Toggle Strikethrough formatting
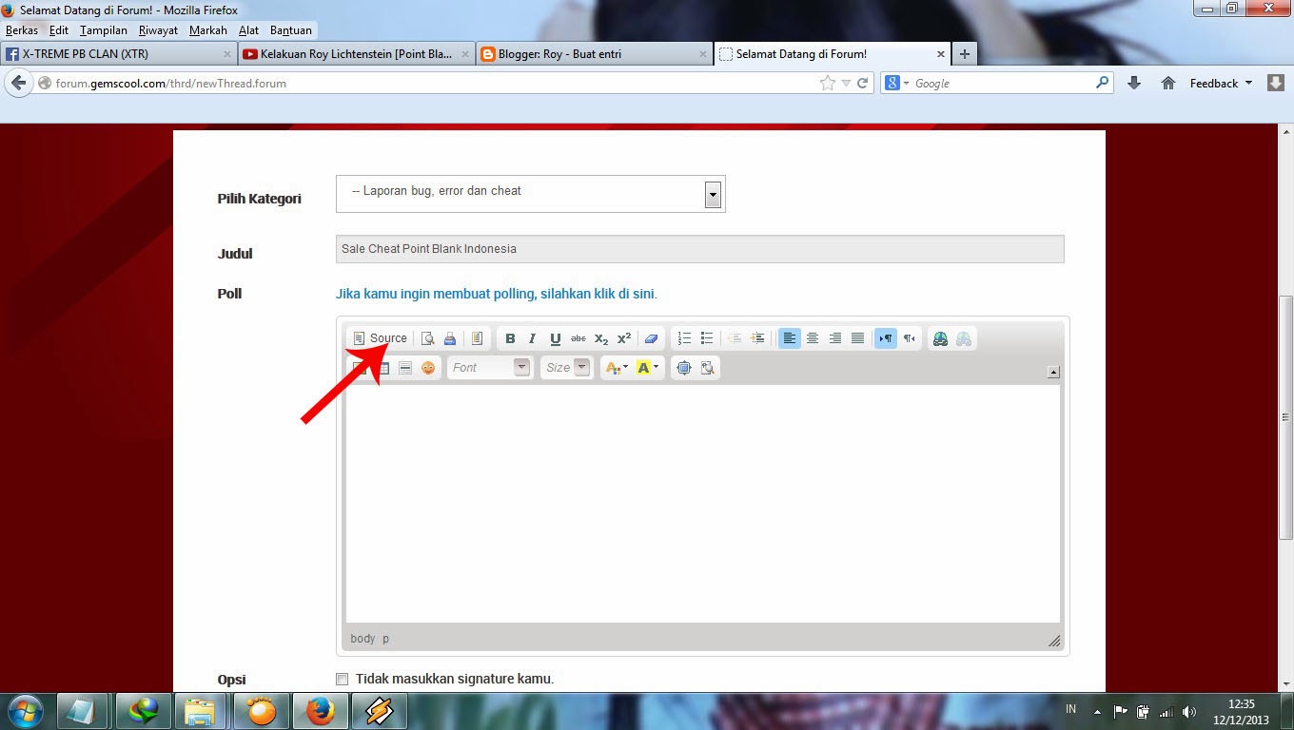 (578, 338)
